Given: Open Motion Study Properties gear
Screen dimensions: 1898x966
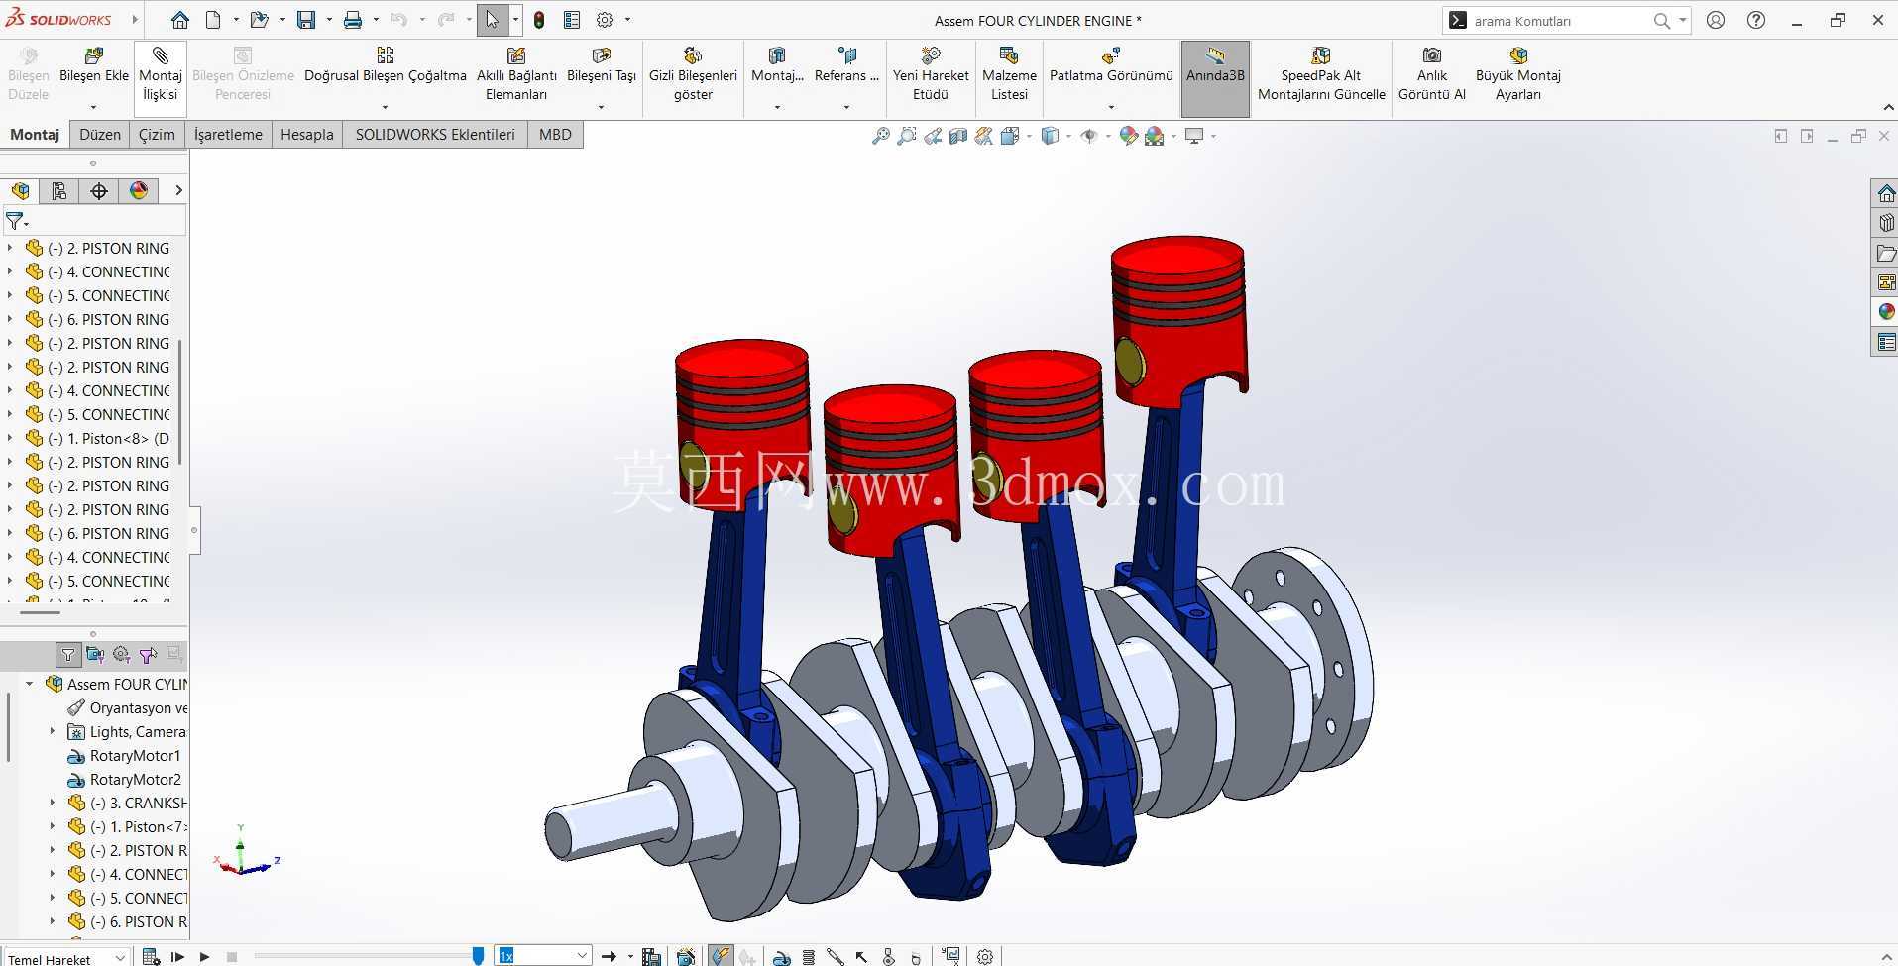Looking at the screenshot, I should click(984, 956).
